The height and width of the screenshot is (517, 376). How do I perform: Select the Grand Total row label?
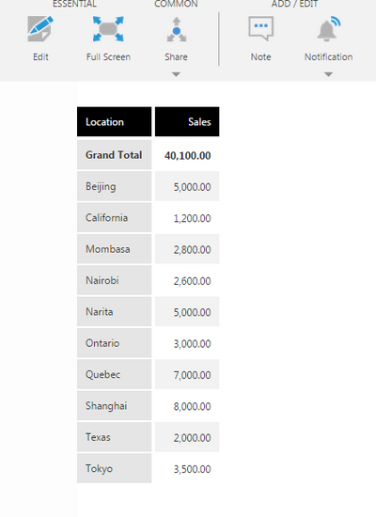[x=114, y=155]
